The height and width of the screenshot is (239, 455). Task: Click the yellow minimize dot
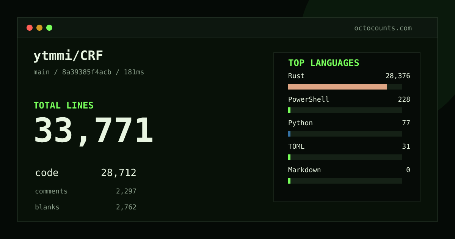click(x=39, y=28)
